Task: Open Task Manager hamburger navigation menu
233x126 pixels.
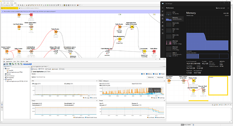Action: [x=162, y=8]
